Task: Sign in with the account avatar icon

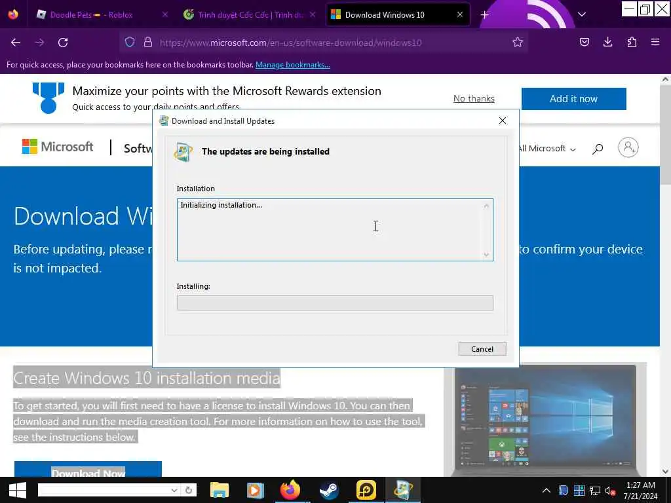Action: click(x=628, y=147)
